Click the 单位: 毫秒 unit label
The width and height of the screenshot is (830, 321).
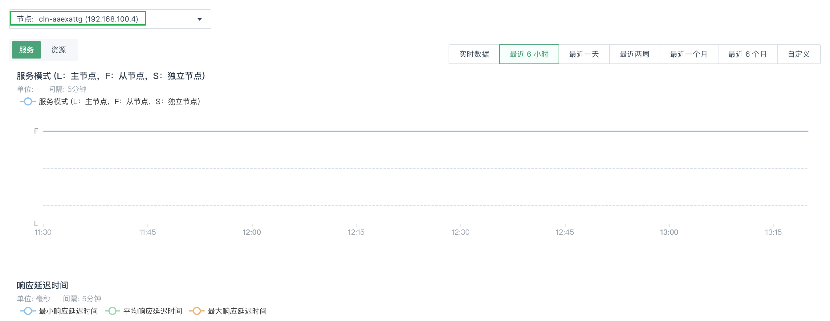click(34, 299)
